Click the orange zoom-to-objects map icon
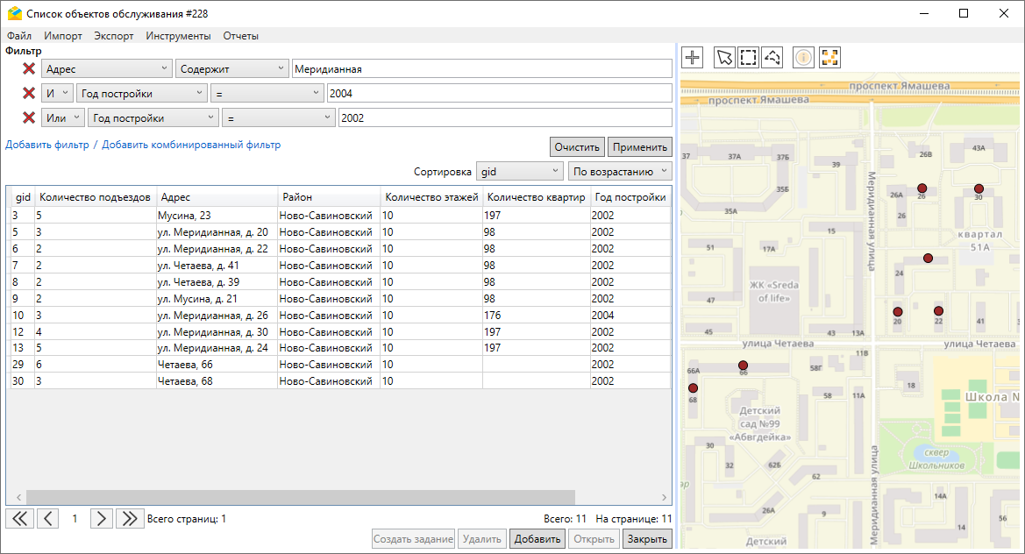The height and width of the screenshot is (554, 1025). coord(829,58)
